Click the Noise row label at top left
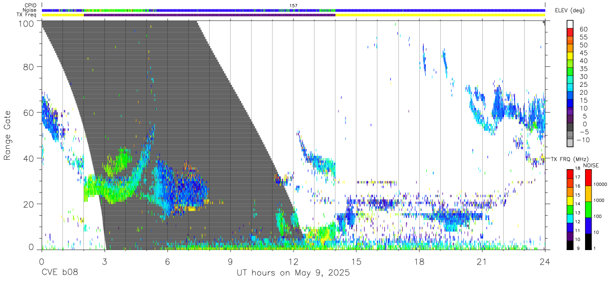The height and width of the screenshot is (283, 613). pos(30,10)
